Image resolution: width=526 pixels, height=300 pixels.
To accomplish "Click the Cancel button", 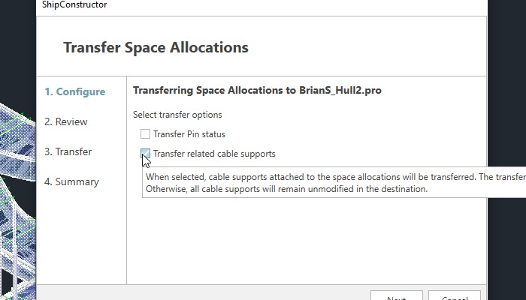I will pos(454,295).
